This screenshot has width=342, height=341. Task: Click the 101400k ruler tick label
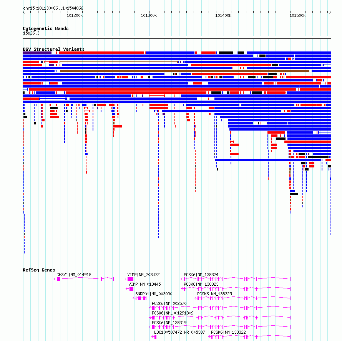[223, 15]
